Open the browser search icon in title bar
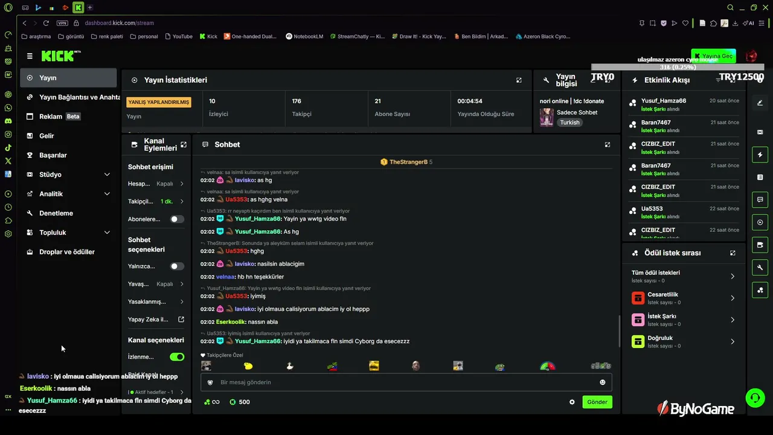 pyautogui.click(x=730, y=8)
